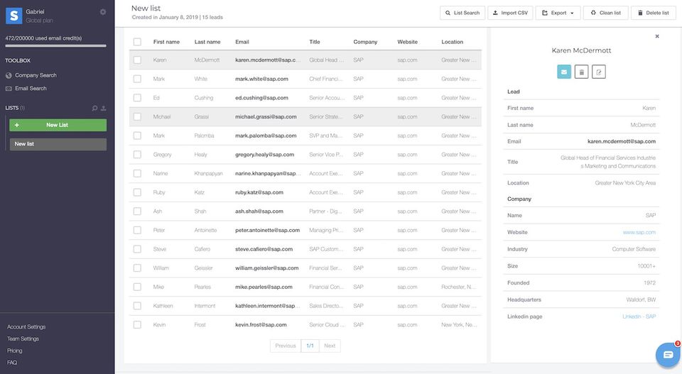Screen dimensions: 682x374
Task: Click email mark.white@sap.com
Action: [x=262, y=79]
